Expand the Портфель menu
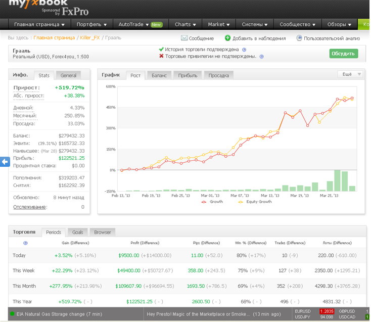This screenshot has width=371, height=322. point(91,25)
